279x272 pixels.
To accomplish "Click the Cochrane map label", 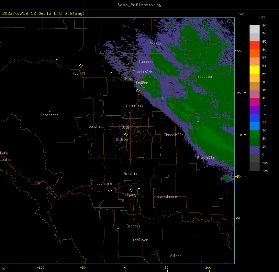I will (x=104, y=183).
